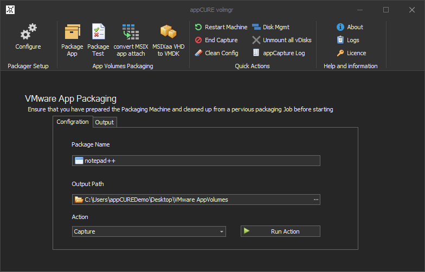
Task: Switch to the Output tab
Action: 104,122
